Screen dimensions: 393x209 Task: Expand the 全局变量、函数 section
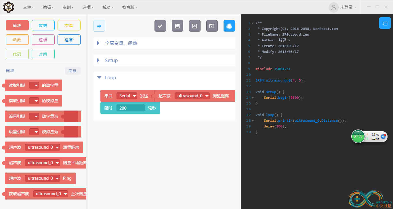point(164,43)
